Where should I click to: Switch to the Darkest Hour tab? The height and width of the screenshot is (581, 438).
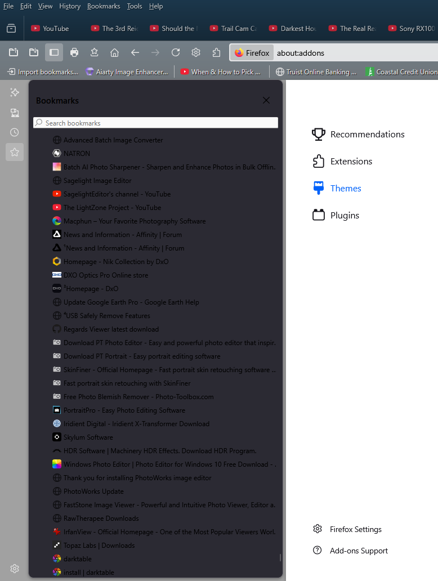293,29
